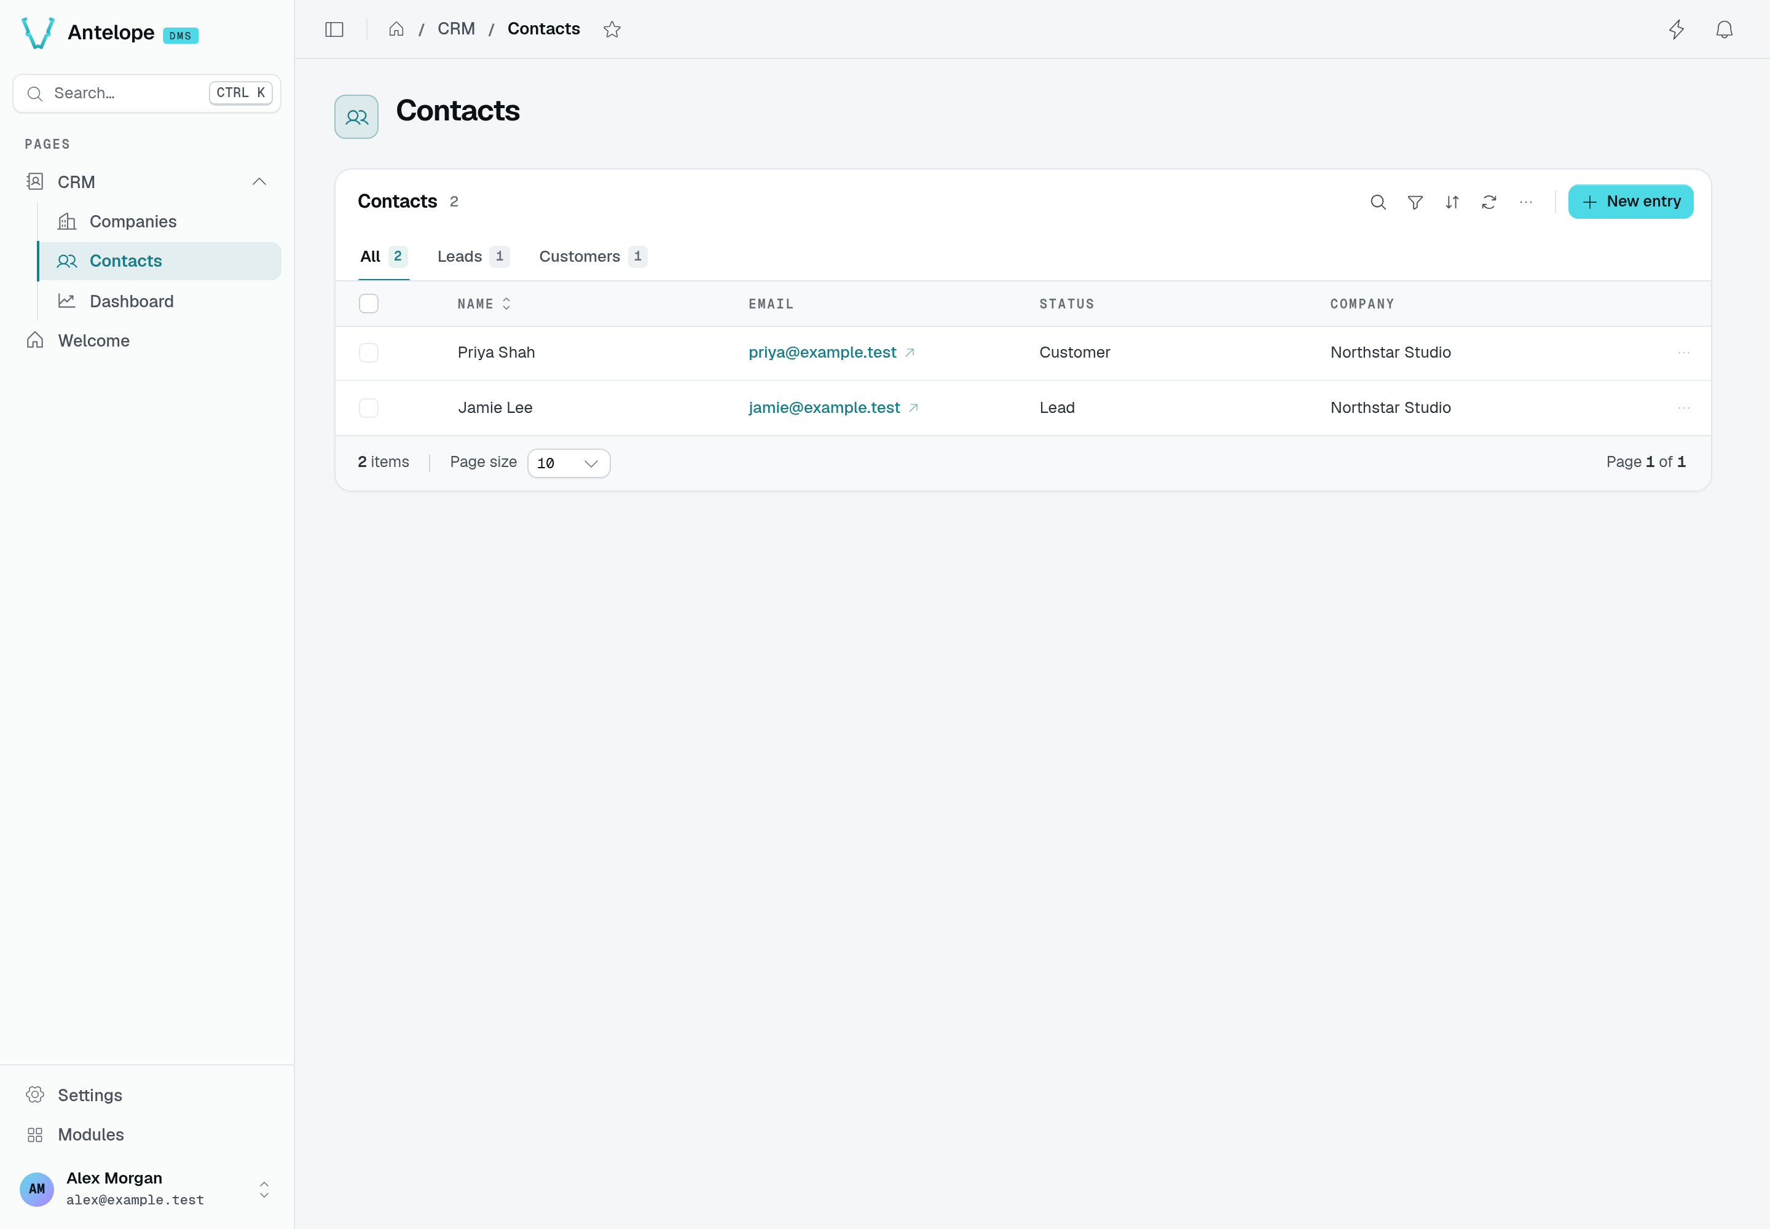Open the table sort arrows
1770x1229 pixels.
pyautogui.click(x=1452, y=202)
